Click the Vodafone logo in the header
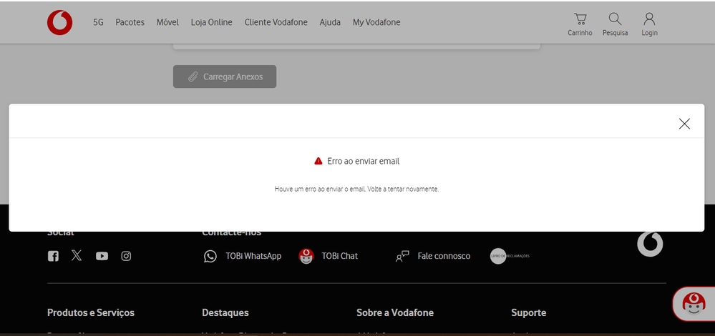The width and height of the screenshot is (715, 336). coord(59,23)
